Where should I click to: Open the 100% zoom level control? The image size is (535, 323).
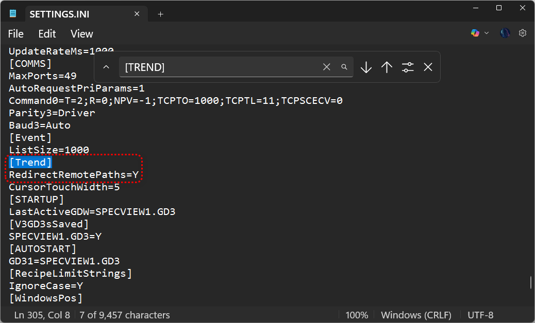357,315
